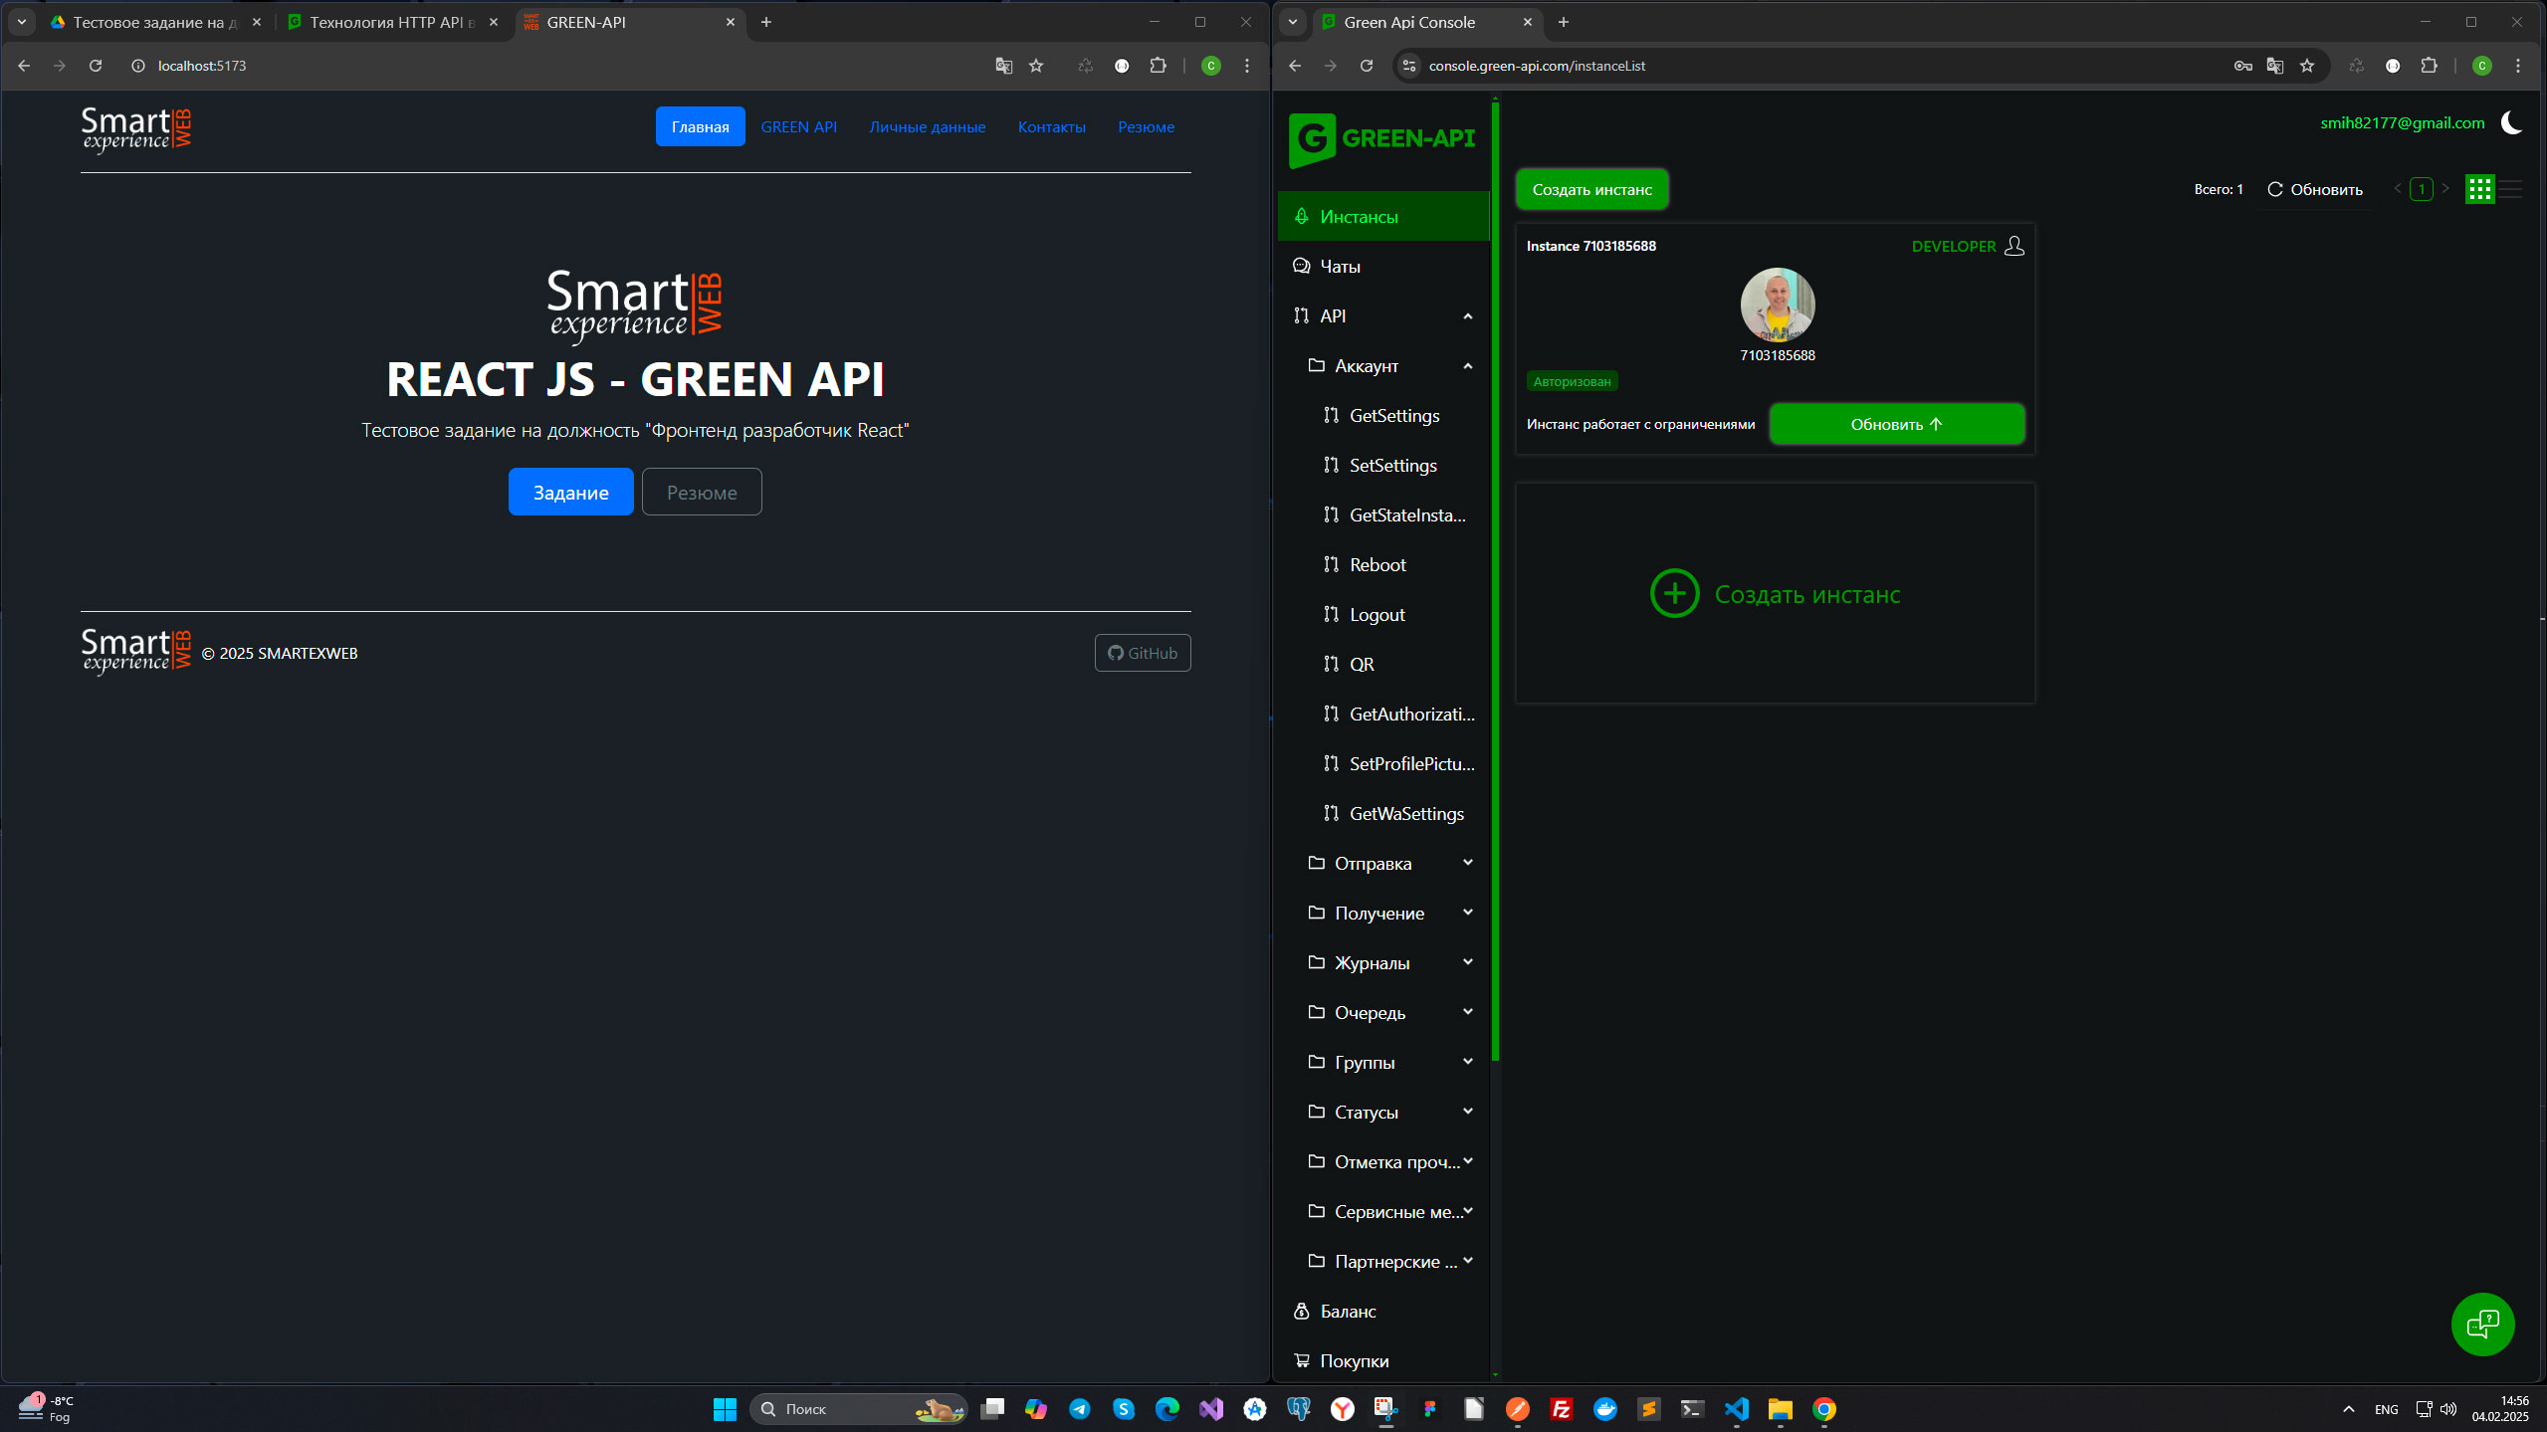This screenshot has height=1432, width=2547.
Task: Open Visual Studio Code from taskbar
Action: pyautogui.click(x=1737, y=1409)
